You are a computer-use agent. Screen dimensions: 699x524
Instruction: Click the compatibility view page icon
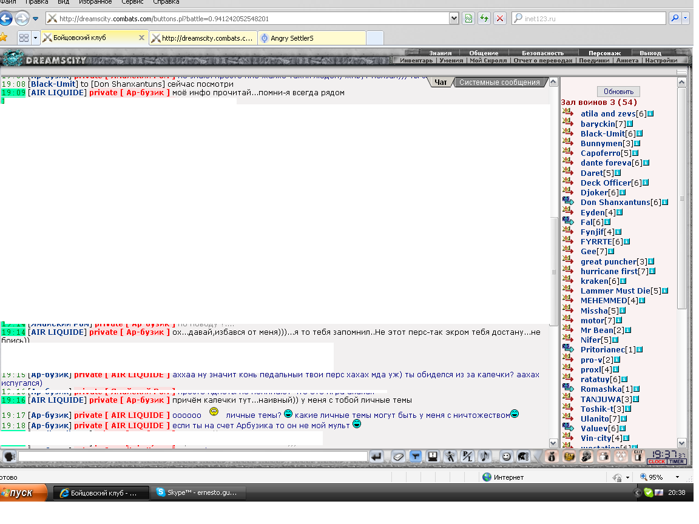click(x=468, y=19)
